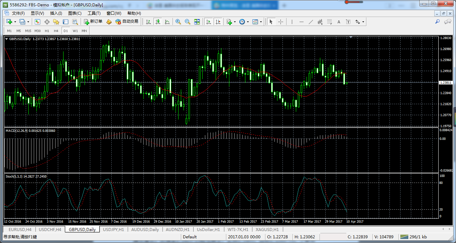Switch chart to bar chart mode

pos(148,22)
